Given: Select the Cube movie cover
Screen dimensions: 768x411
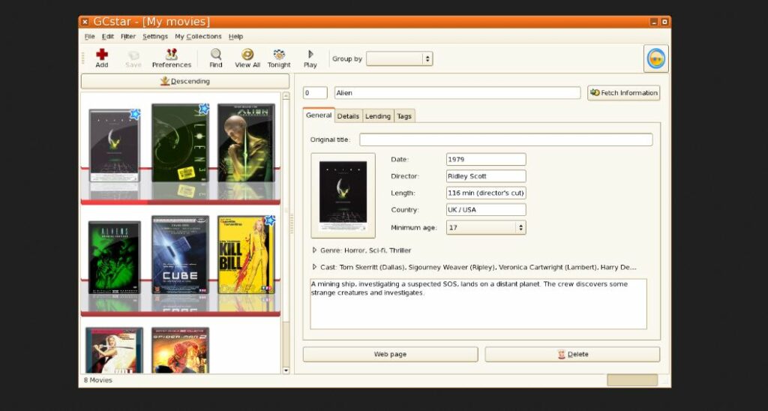Looking at the screenshot, I should (180, 255).
